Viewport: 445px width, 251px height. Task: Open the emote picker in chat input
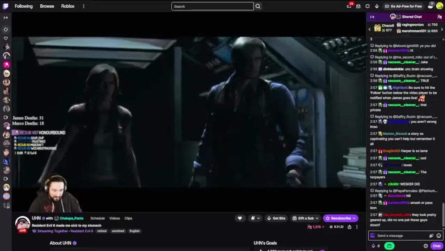pyautogui.click(x=439, y=236)
